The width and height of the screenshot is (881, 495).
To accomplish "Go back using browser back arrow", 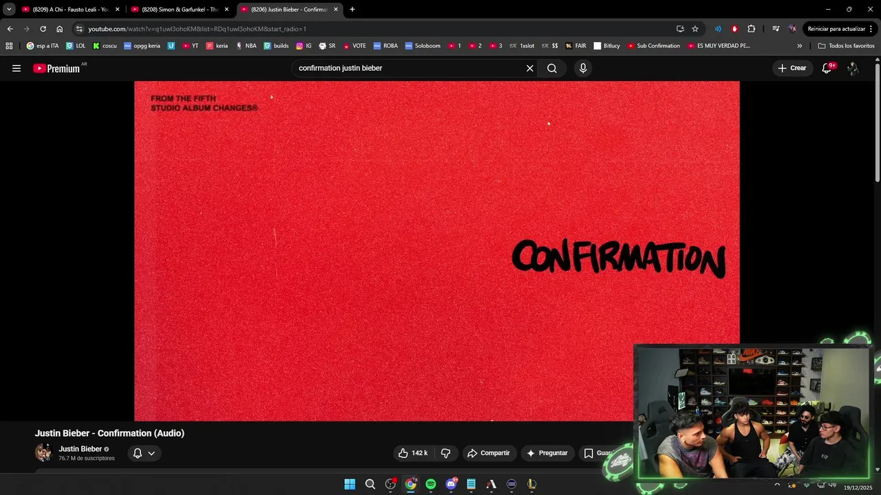I will 10,29.
